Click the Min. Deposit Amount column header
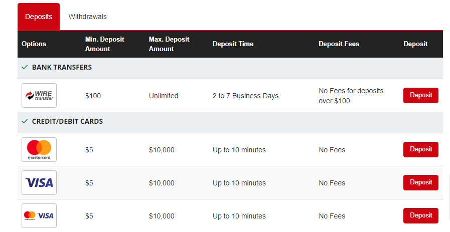 pyautogui.click(x=105, y=44)
